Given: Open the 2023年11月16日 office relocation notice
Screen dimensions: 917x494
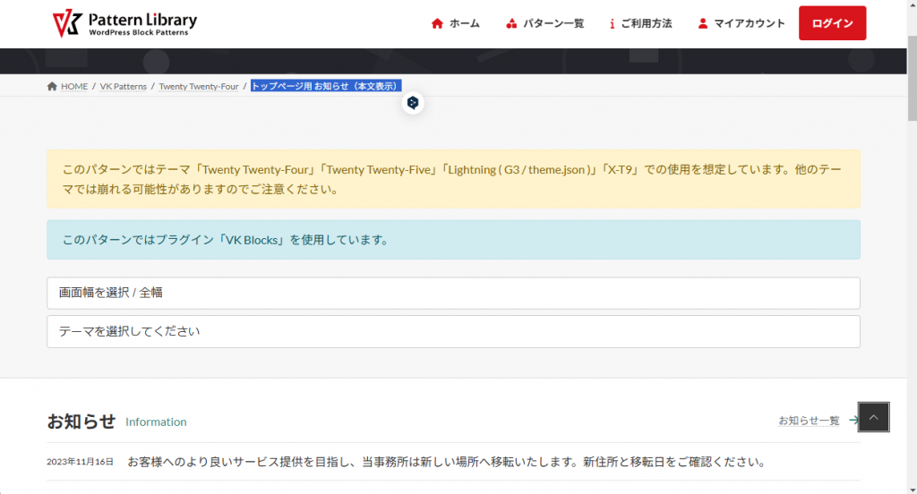Looking at the screenshot, I should point(446,462).
